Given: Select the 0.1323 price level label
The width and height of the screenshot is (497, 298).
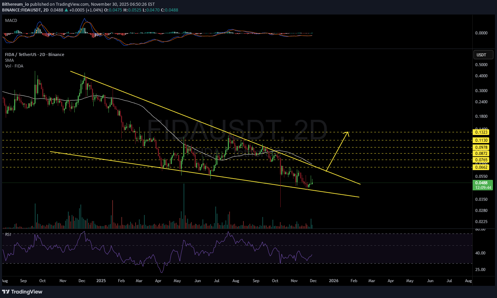Looking at the screenshot, I should tap(481, 132).
